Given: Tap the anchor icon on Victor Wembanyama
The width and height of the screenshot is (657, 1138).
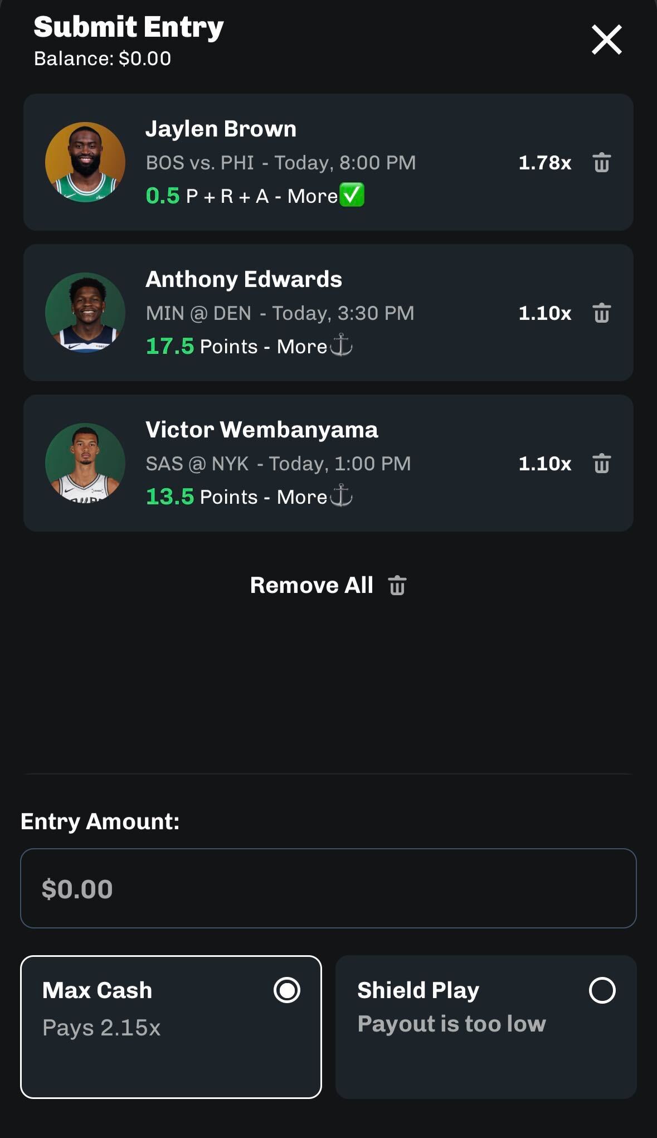Looking at the screenshot, I should pyautogui.click(x=341, y=496).
